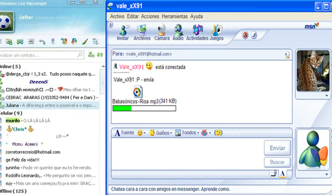Open the MSN butterfly icon in Messenger toolbar
Viewport: 332px width, 195px height.
(x=64, y=41)
